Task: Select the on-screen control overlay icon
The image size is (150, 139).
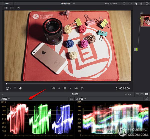Action: 7,88
